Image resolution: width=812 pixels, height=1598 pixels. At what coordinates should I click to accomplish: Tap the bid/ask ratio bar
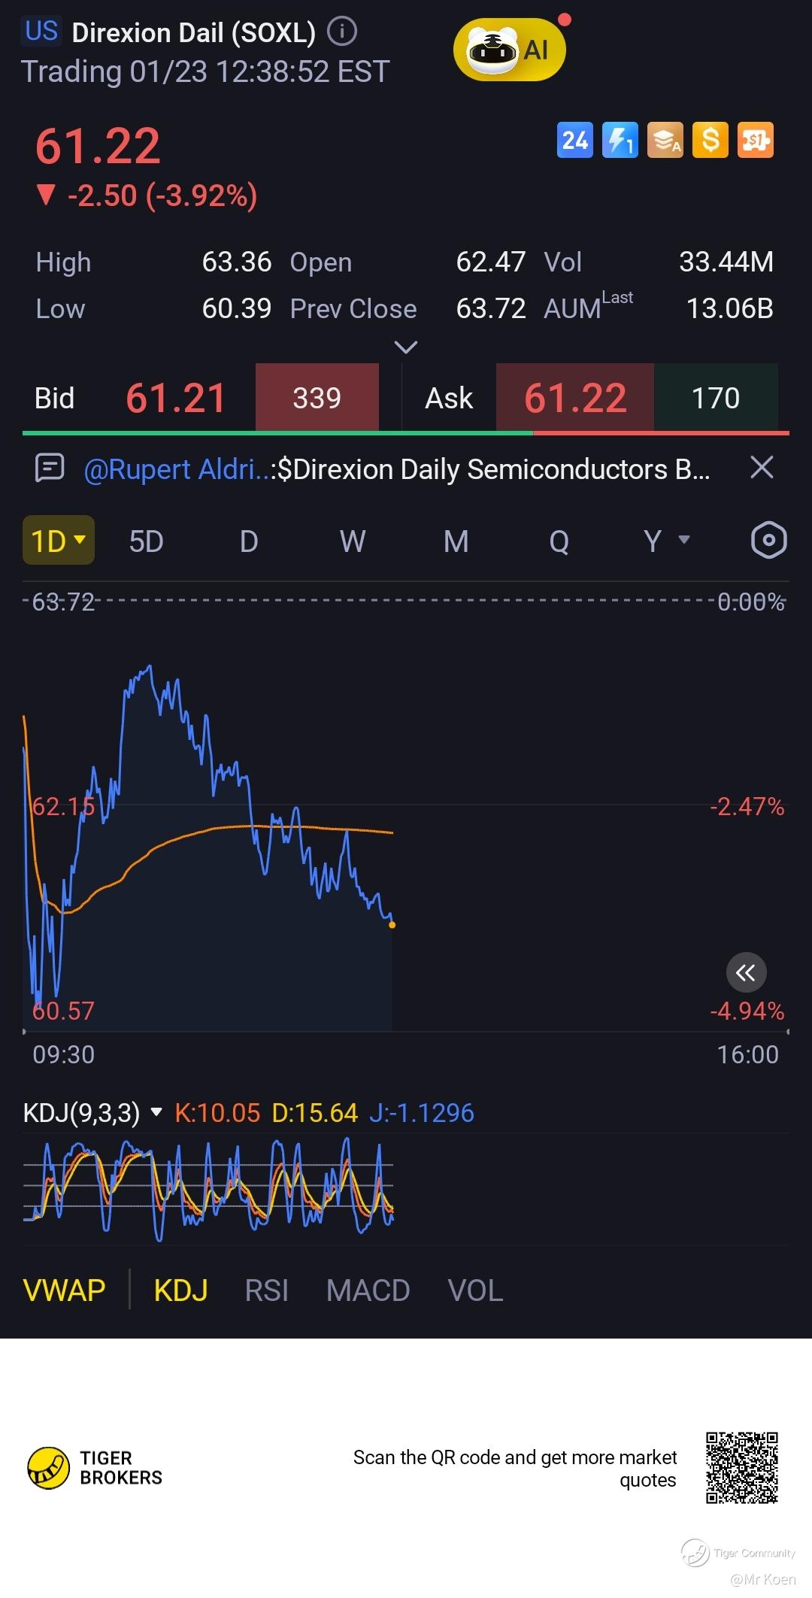coord(406,433)
